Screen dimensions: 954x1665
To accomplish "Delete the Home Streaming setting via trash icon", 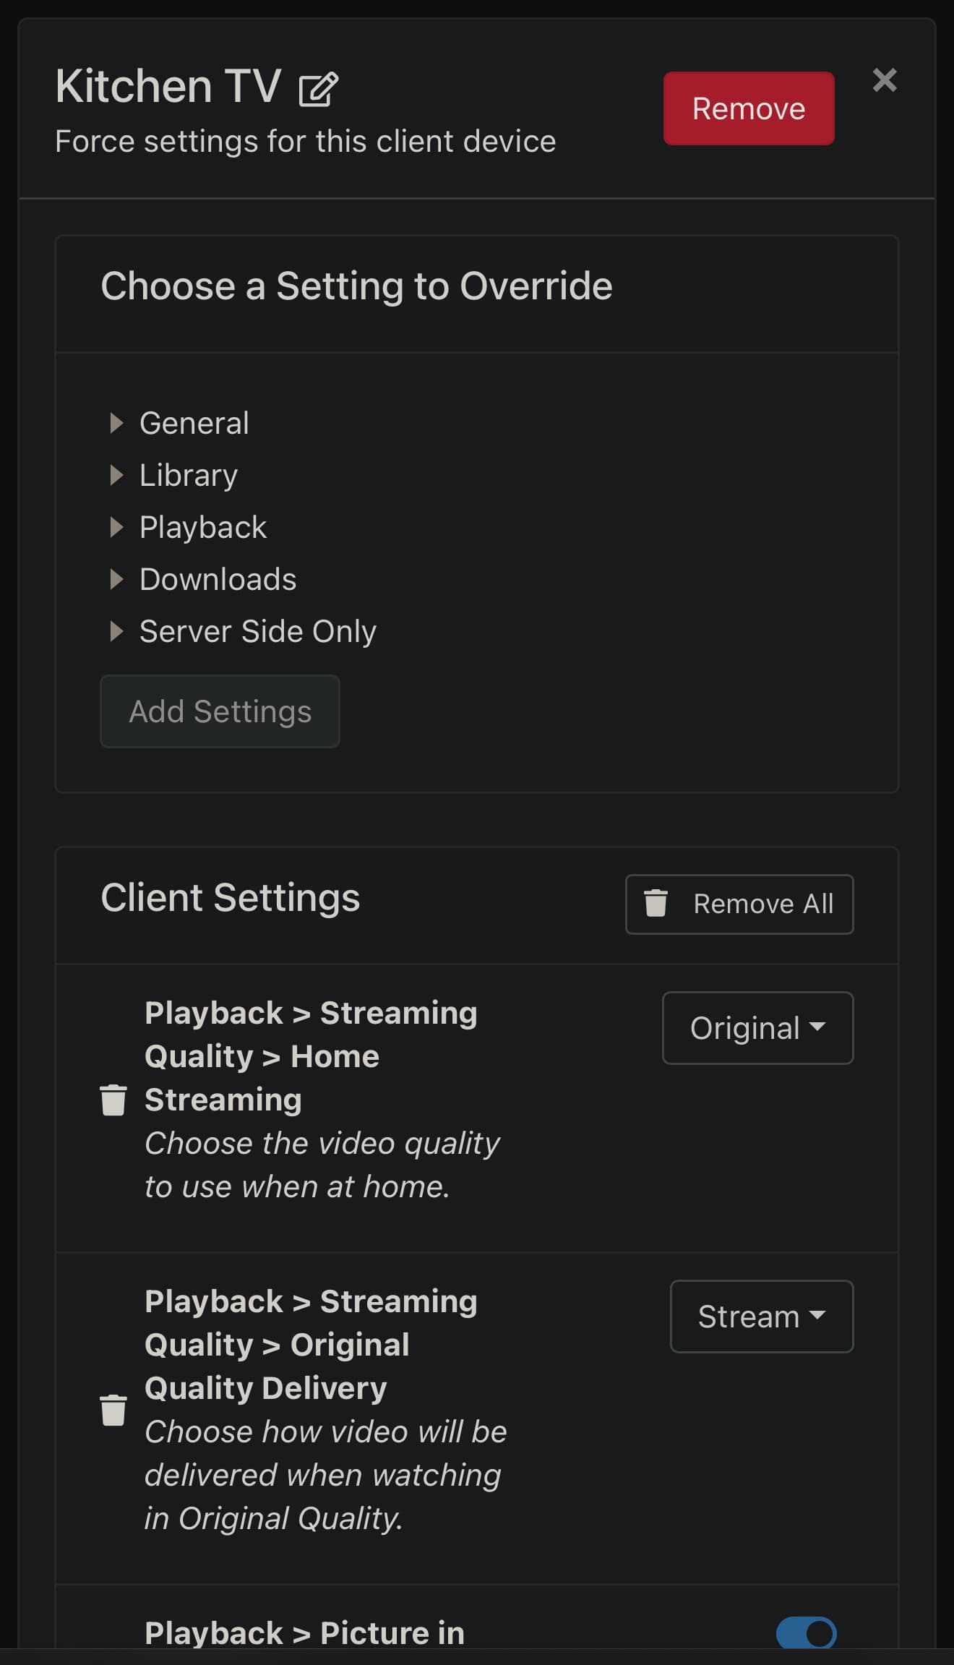I will [x=113, y=1100].
